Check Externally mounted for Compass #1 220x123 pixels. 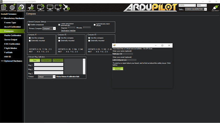pos(30,41)
